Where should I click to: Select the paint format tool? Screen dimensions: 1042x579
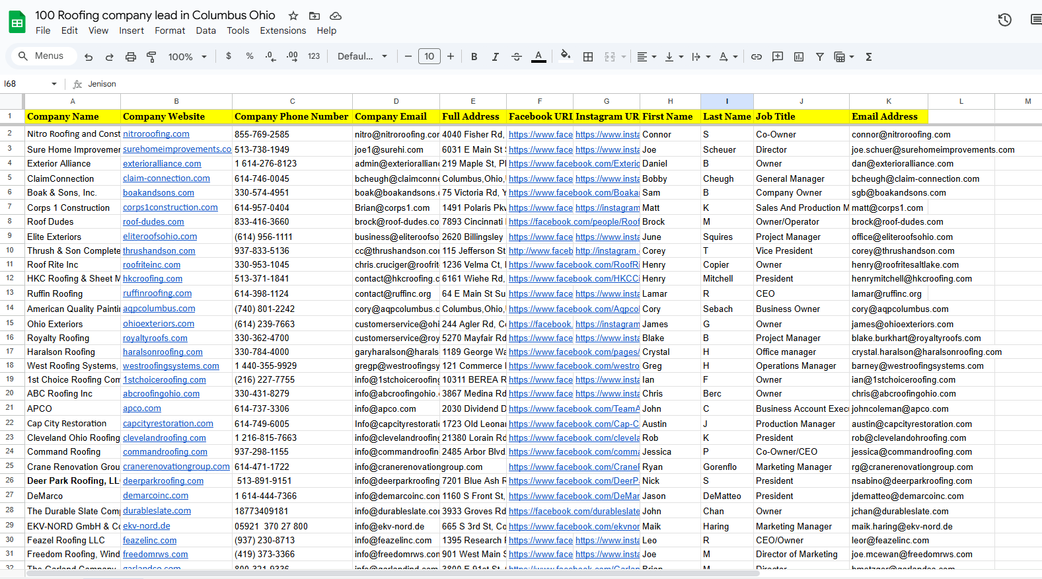151,57
